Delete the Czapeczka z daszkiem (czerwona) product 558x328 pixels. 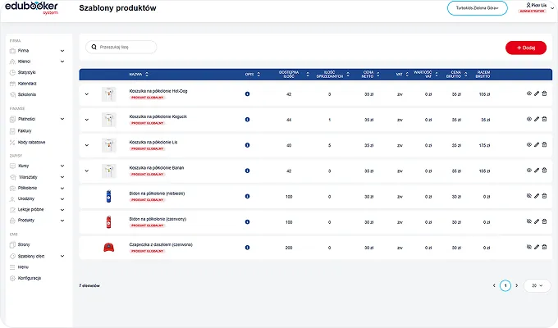(544, 247)
